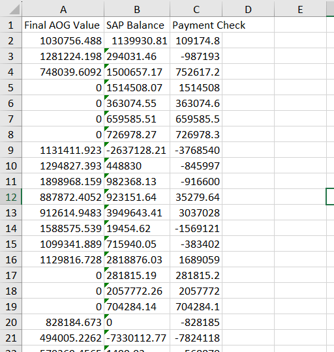The width and height of the screenshot is (334, 352).
Task: Select cell with value 281815.19
Action: [137, 275]
